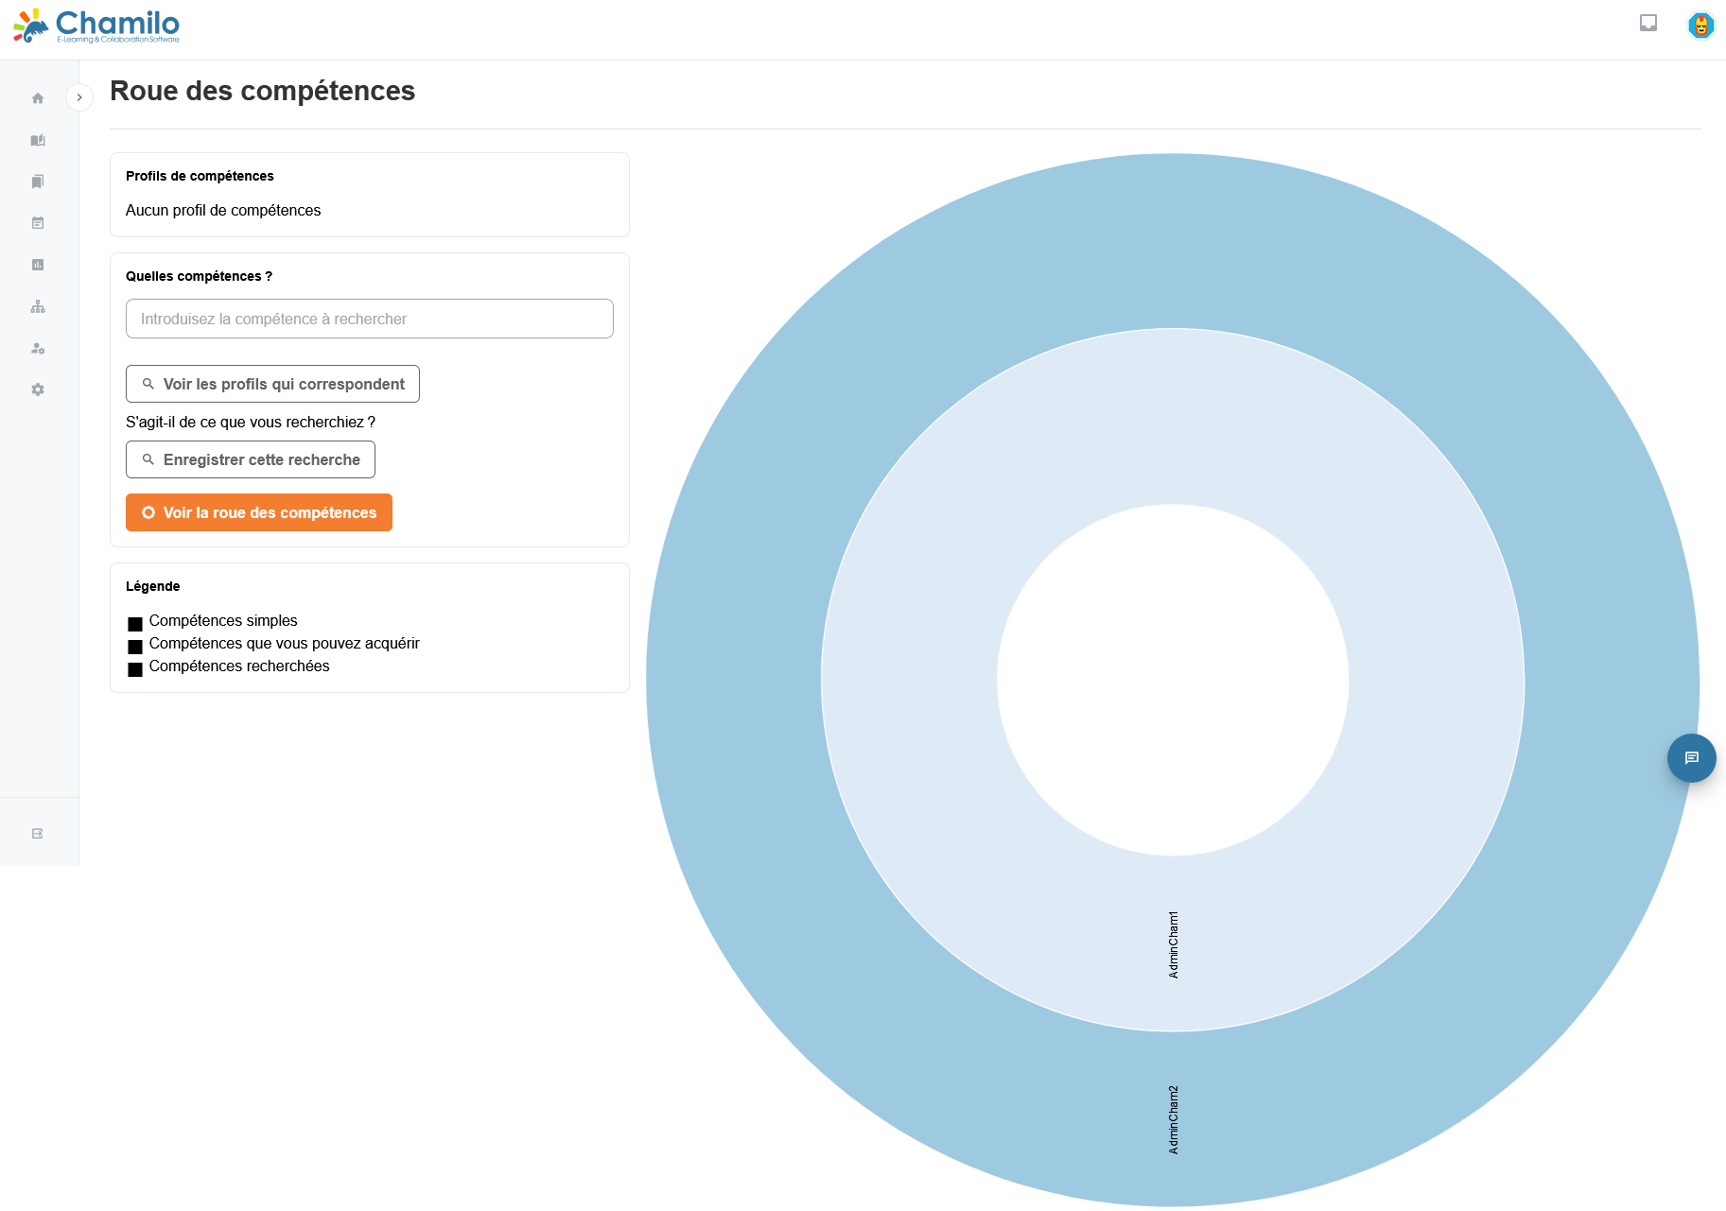Open the Courses icon in the sidebar
The height and width of the screenshot is (1211, 1726).
38,140
